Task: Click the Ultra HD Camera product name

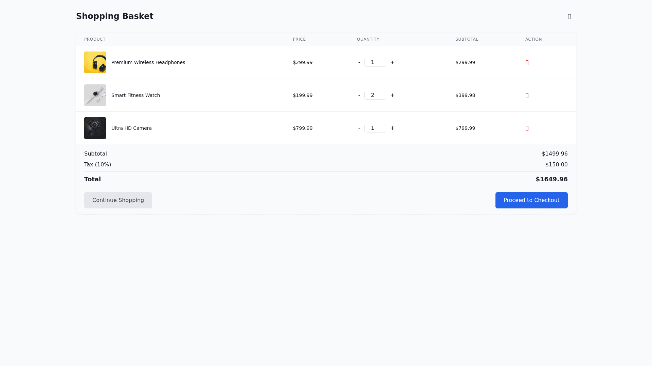Action: pos(131,128)
